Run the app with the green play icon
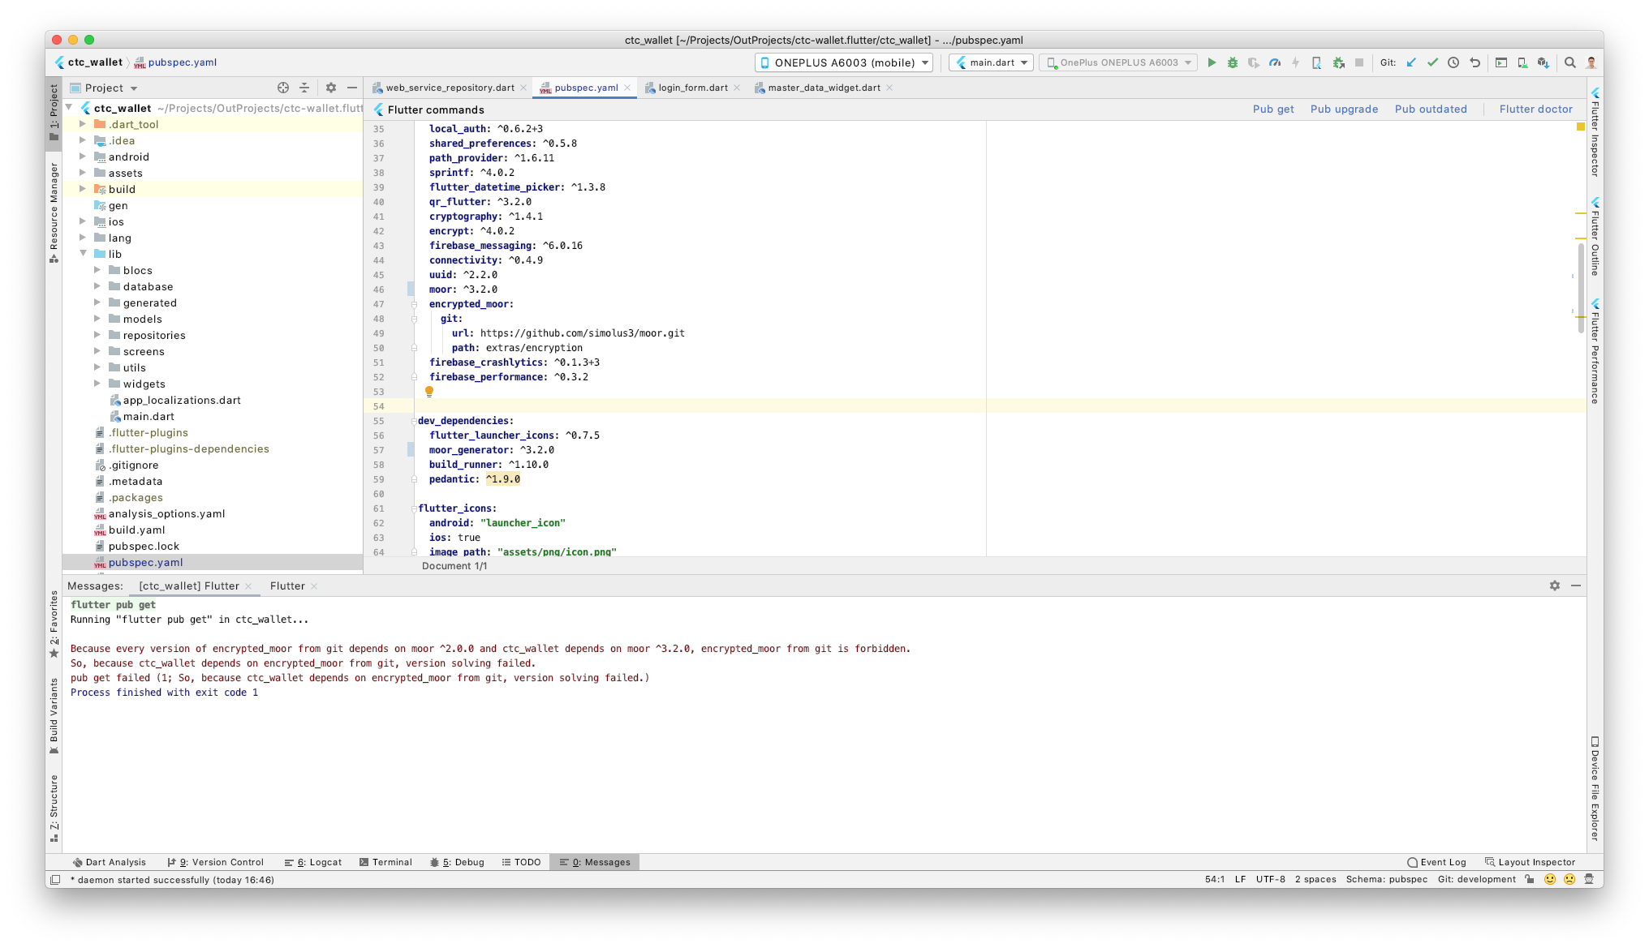This screenshot has height=948, width=1649. [x=1212, y=62]
